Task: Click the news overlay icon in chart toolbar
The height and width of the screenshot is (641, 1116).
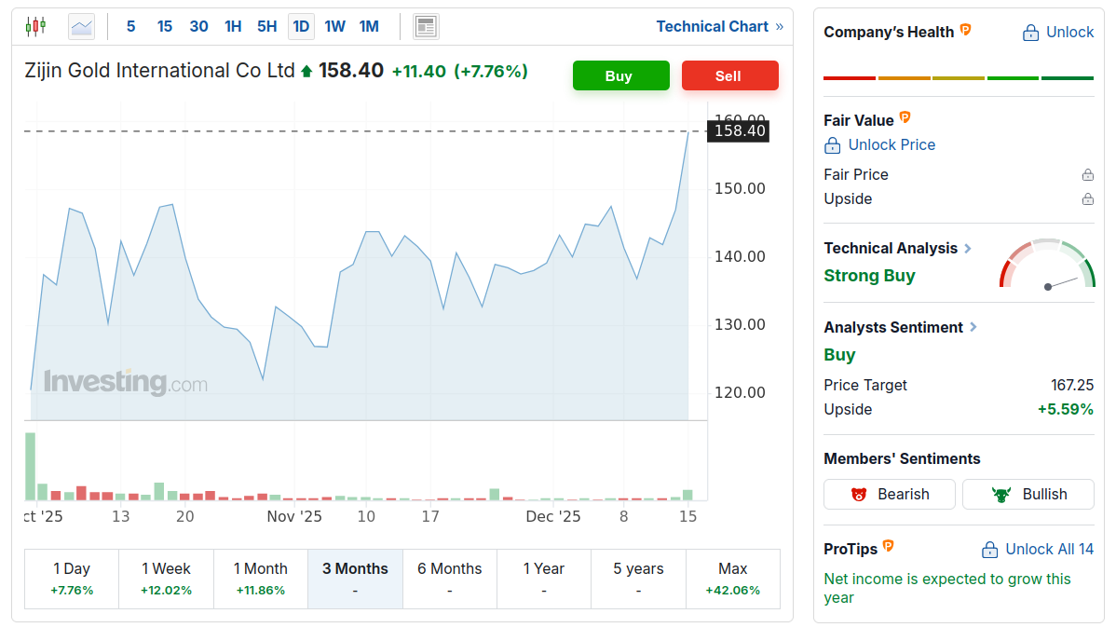Action: coord(426,26)
